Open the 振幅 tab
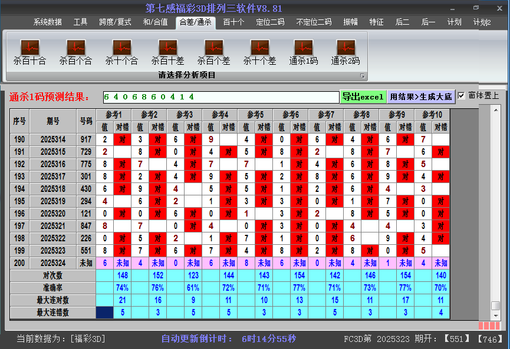Screen dimensions: 510x349 (351, 22)
